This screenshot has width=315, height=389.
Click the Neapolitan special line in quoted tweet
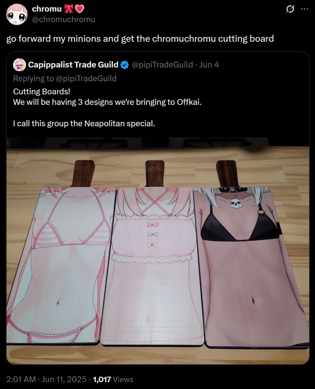pos(84,123)
